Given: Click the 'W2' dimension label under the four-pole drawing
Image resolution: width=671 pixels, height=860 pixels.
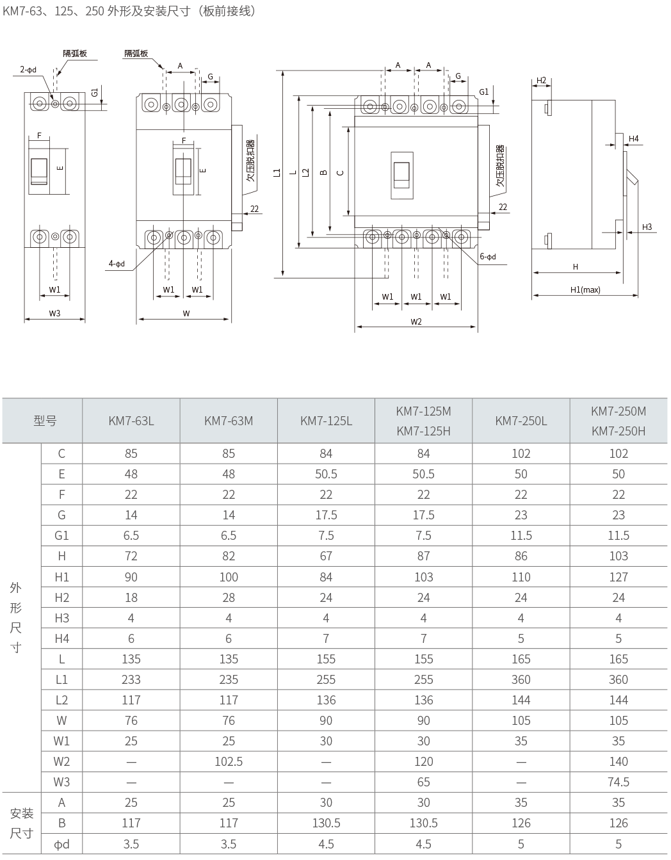Looking at the screenshot, I should 416,321.
